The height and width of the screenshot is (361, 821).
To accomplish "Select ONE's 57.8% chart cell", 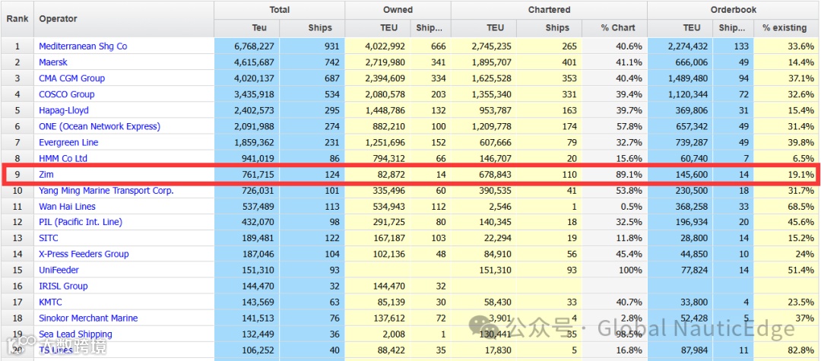I will [x=615, y=126].
